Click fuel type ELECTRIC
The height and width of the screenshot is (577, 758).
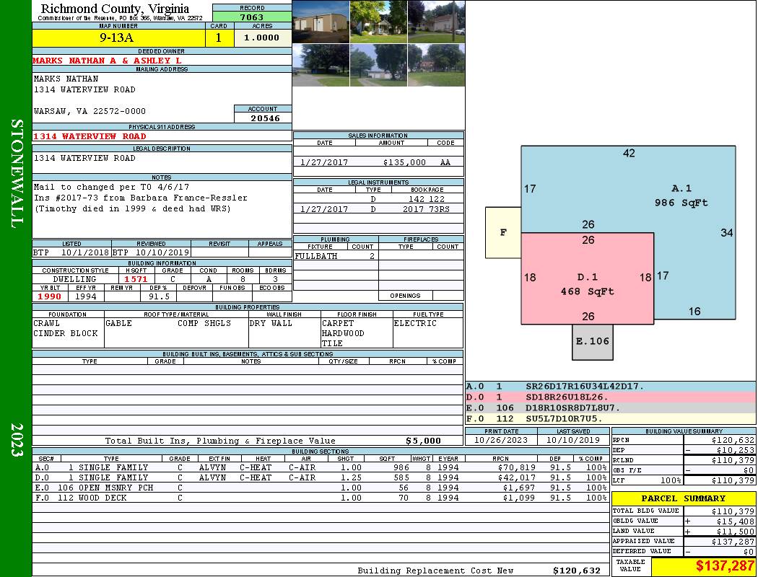[x=415, y=323]
